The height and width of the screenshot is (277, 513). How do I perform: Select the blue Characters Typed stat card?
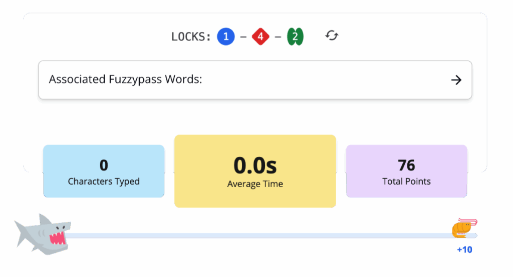pyautogui.click(x=104, y=171)
